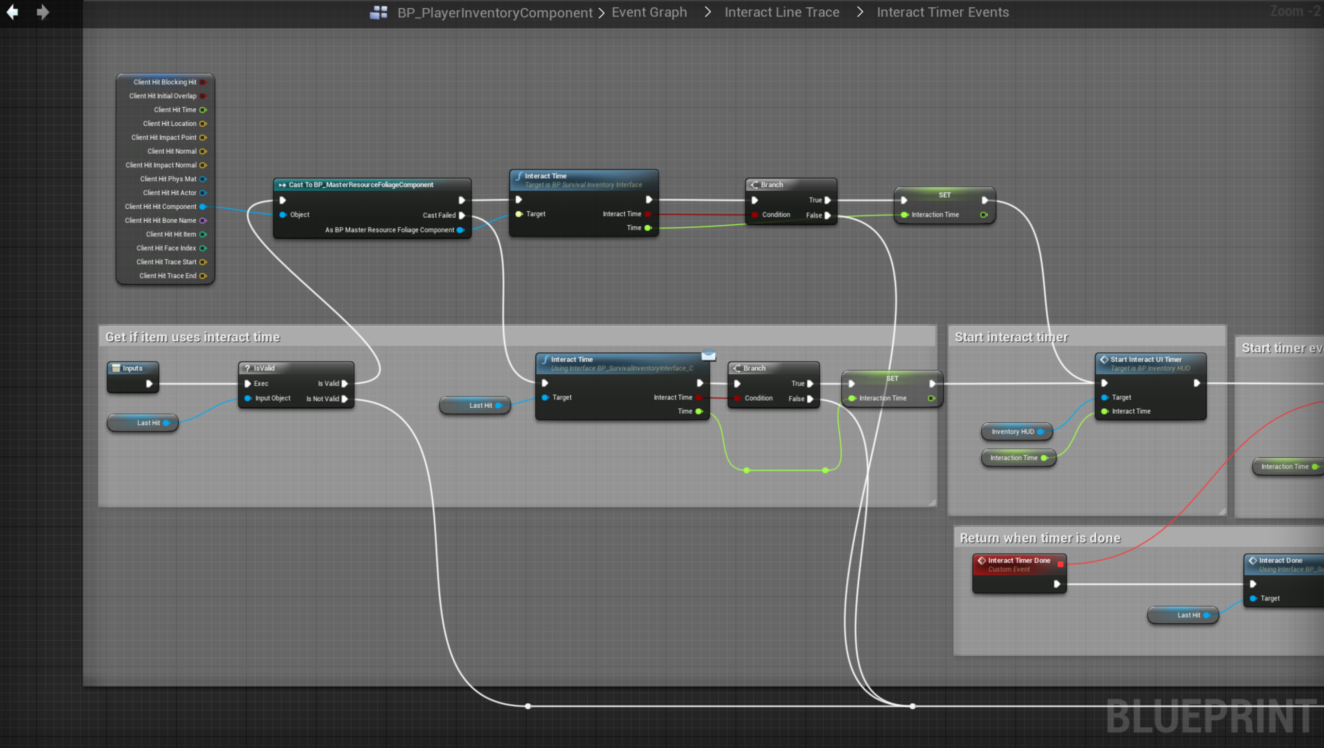Click the chevron before Interact Timer Events

(x=860, y=12)
